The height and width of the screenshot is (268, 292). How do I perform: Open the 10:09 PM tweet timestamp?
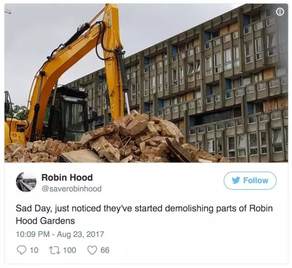[33, 234]
